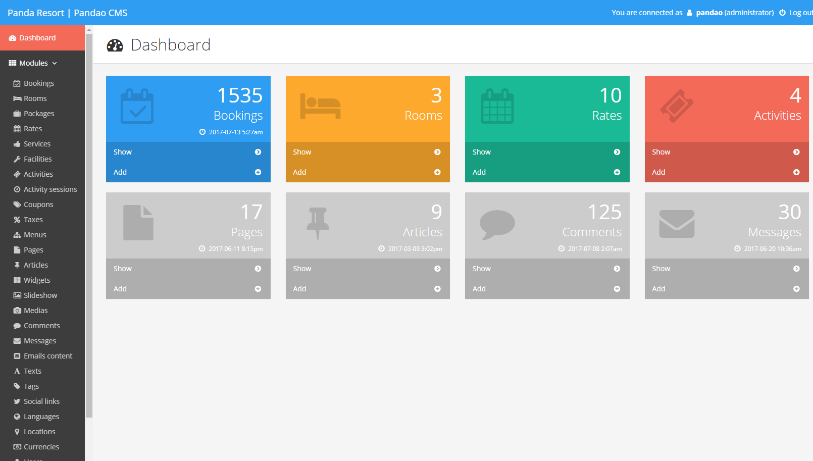The width and height of the screenshot is (813, 461).
Task: Click the envelope icon on Messages tile
Action: tap(677, 224)
